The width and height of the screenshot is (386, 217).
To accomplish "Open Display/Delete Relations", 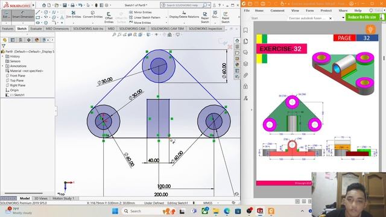I will [184, 14].
